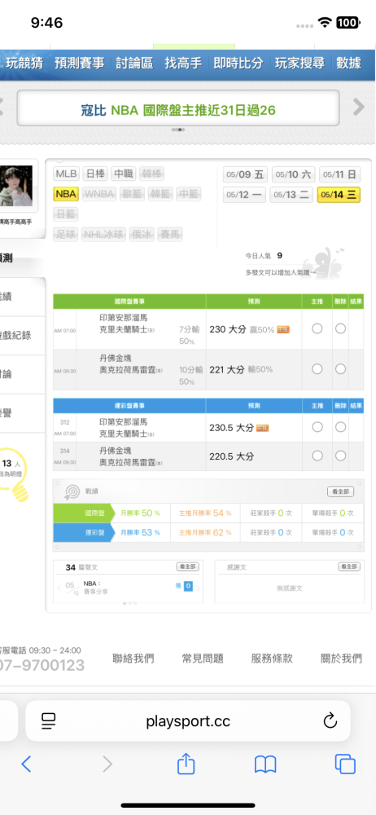Click 月勝率 50 % in 國際盤 row

coord(140,513)
